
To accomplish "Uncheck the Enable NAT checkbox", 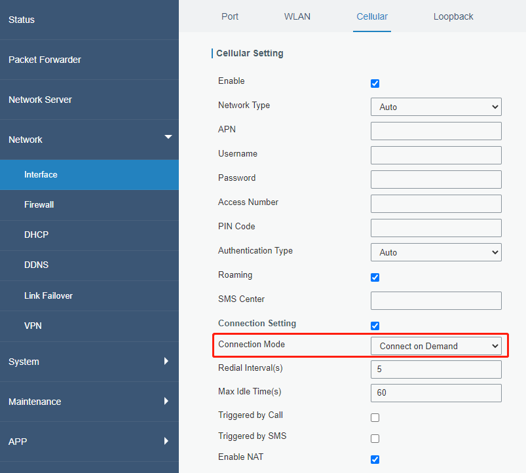I will click(x=375, y=459).
